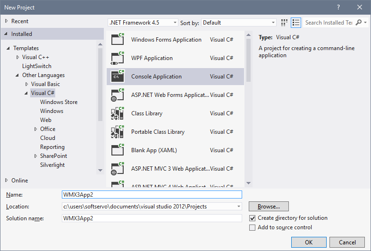Select the Visual C# tree item
Image resolution: width=371 pixels, height=251 pixels.
tap(42, 93)
